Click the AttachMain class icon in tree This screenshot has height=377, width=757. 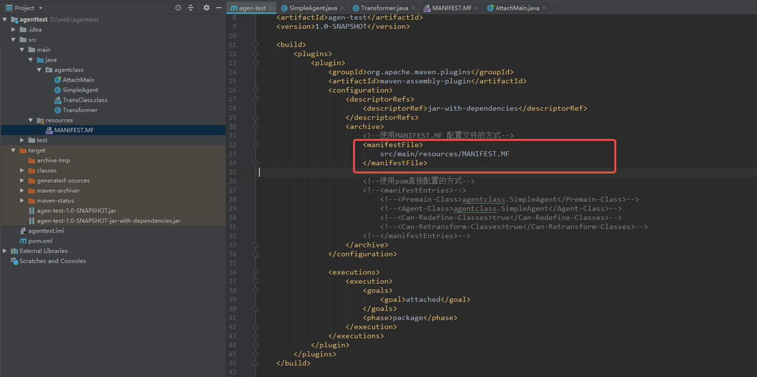(57, 80)
